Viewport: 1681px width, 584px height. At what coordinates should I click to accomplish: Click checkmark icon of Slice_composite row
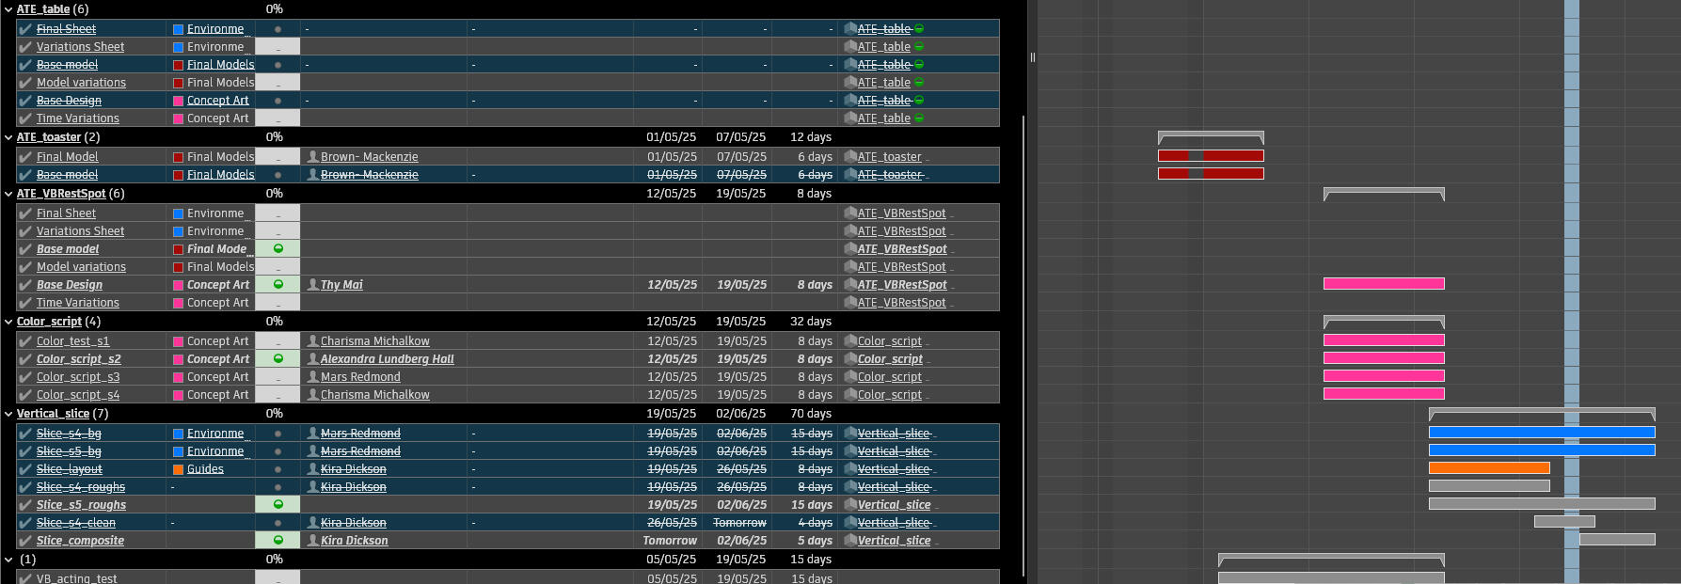point(25,541)
